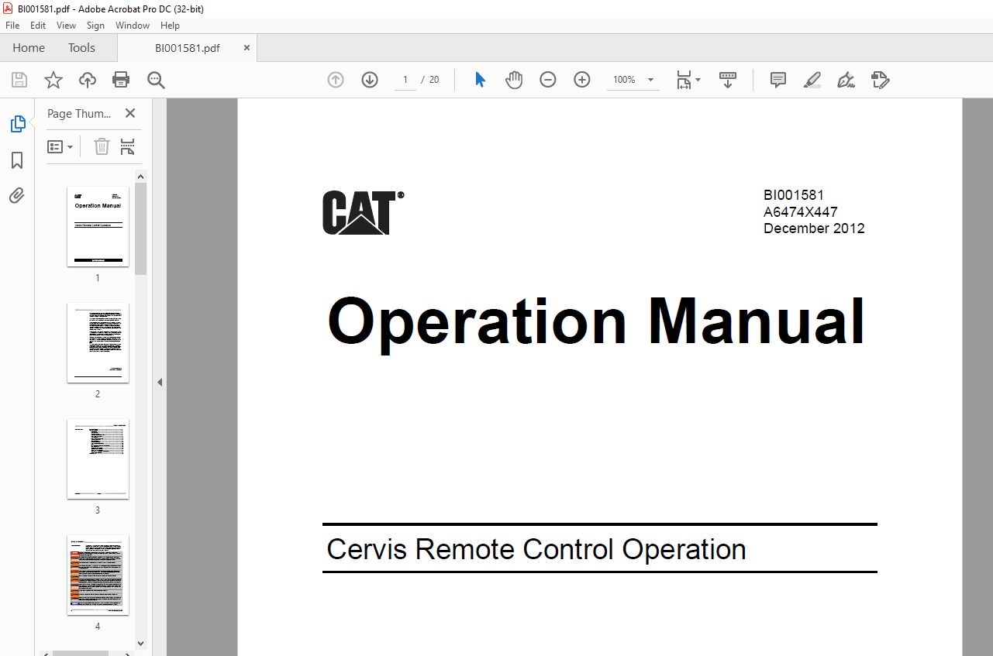Close the BI001581.pdf tab
This screenshot has height=656, width=993.
(247, 48)
